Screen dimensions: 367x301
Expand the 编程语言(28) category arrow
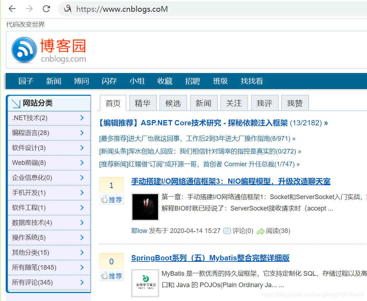(82, 133)
